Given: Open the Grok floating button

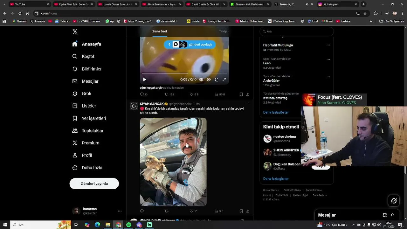Looking at the screenshot, I should (394, 201).
